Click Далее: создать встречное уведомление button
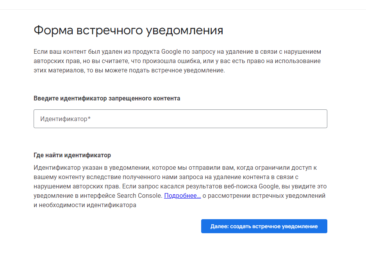Viewport: 366px width, 255px height. coord(264,226)
